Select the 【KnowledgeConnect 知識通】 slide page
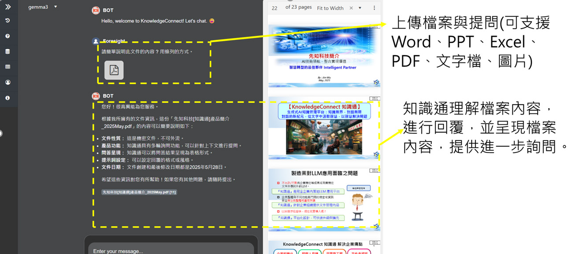 (324, 127)
